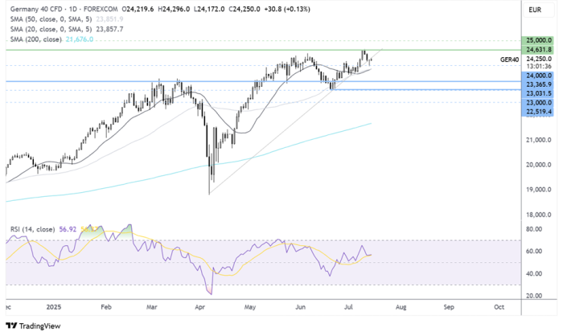Click the 24,631.8 green price label
This screenshot has width=563, height=336.
pyautogui.click(x=538, y=49)
